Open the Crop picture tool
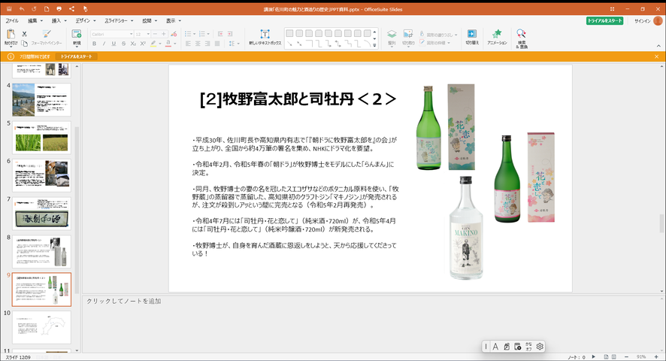Image resolution: width=666 pixels, height=361 pixels. click(408, 38)
